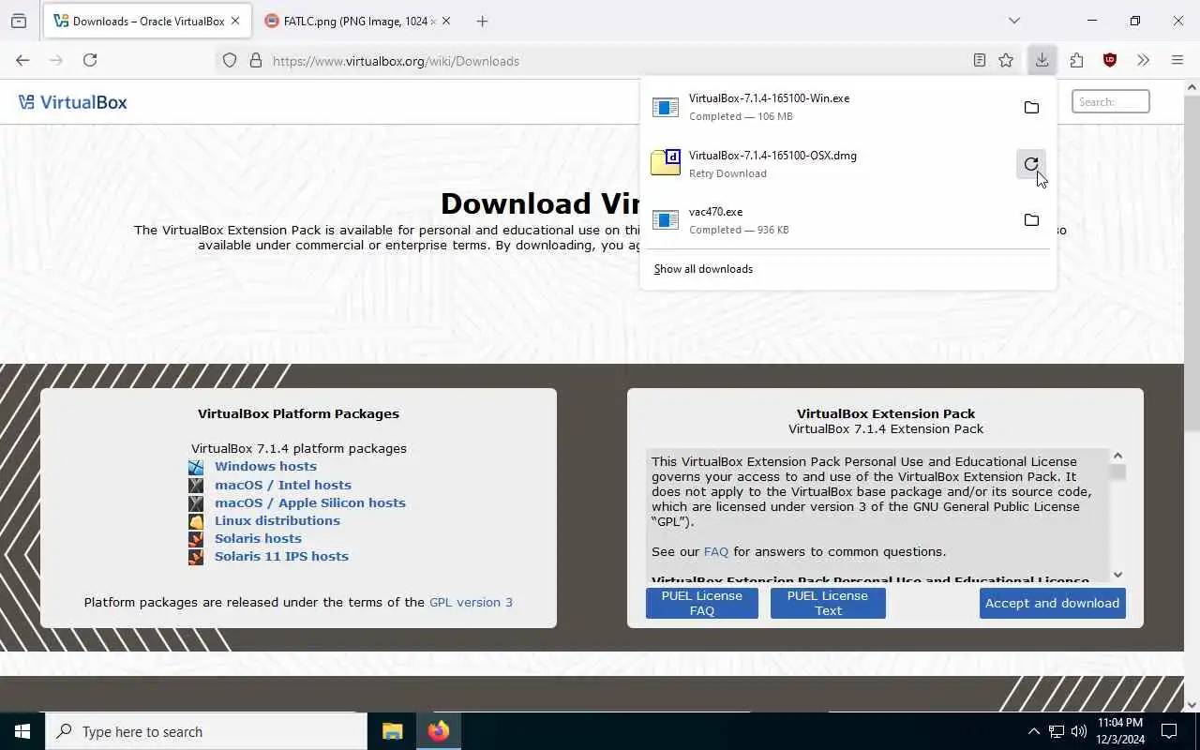Open the extensions puzzle icon
Screen dimensions: 1200x750
click(x=1076, y=60)
